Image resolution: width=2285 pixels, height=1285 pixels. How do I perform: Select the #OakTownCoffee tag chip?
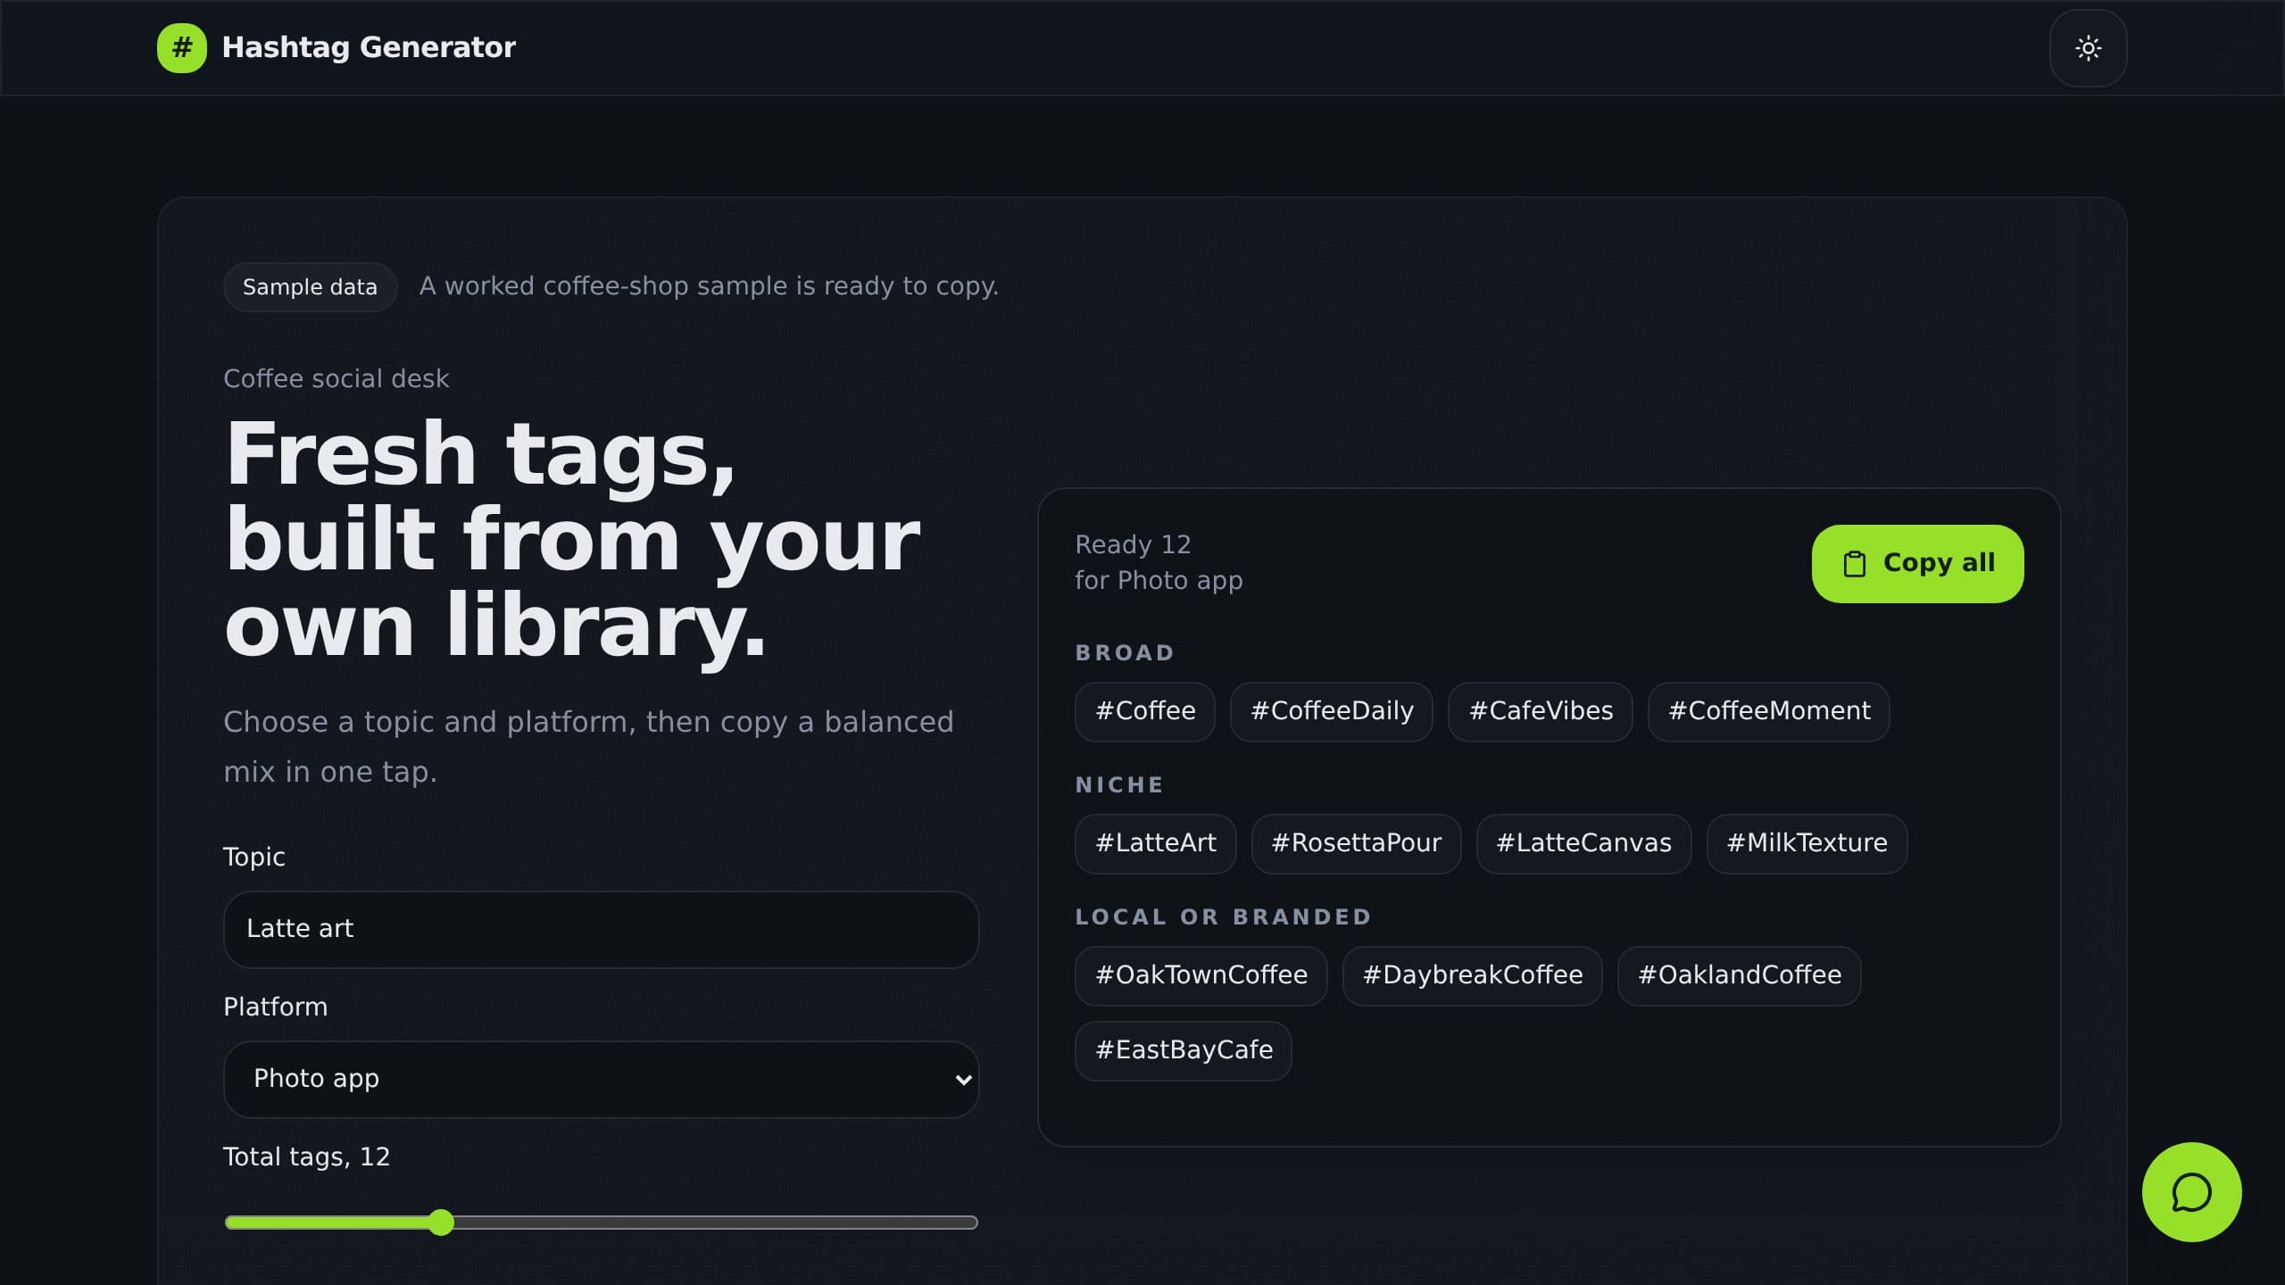click(x=1201, y=975)
